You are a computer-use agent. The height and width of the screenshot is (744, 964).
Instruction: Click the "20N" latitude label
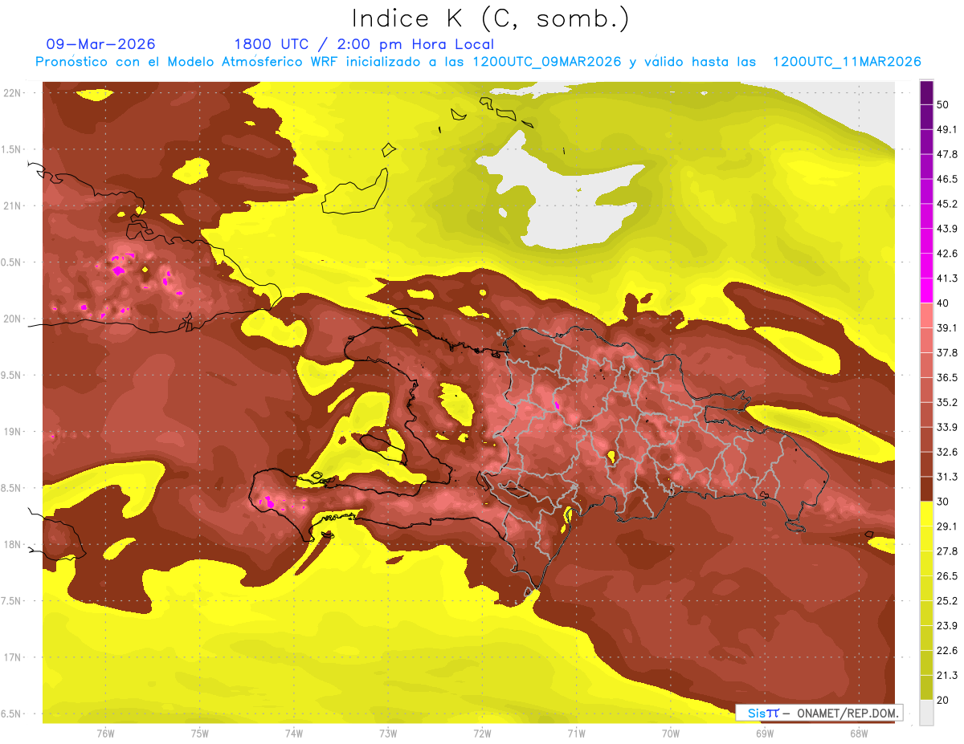[13, 319]
